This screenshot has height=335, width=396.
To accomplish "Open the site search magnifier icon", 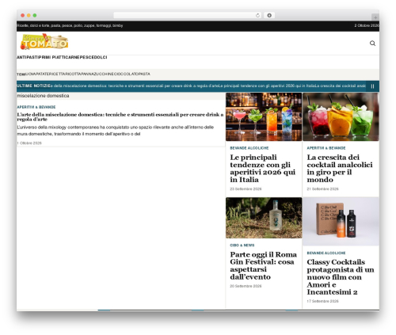I will point(372,44).
